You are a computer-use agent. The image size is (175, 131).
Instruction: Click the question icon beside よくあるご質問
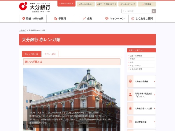(x=133, y=19)
